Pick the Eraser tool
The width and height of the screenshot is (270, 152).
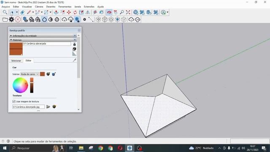coord(22,12)
